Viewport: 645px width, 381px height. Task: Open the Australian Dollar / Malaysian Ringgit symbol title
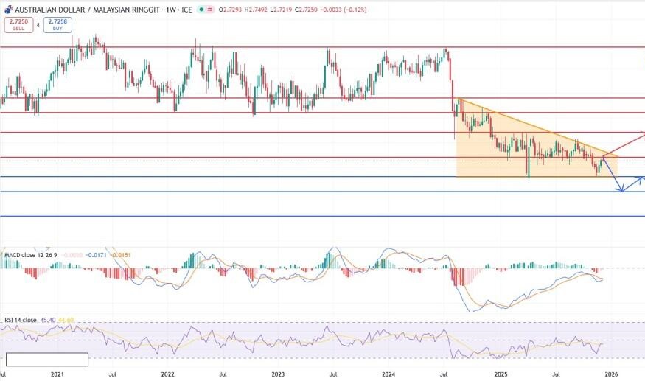80,10
